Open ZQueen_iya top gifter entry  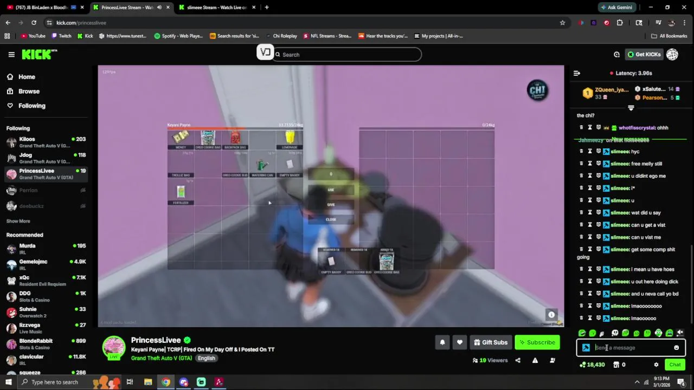pos(605,93)
